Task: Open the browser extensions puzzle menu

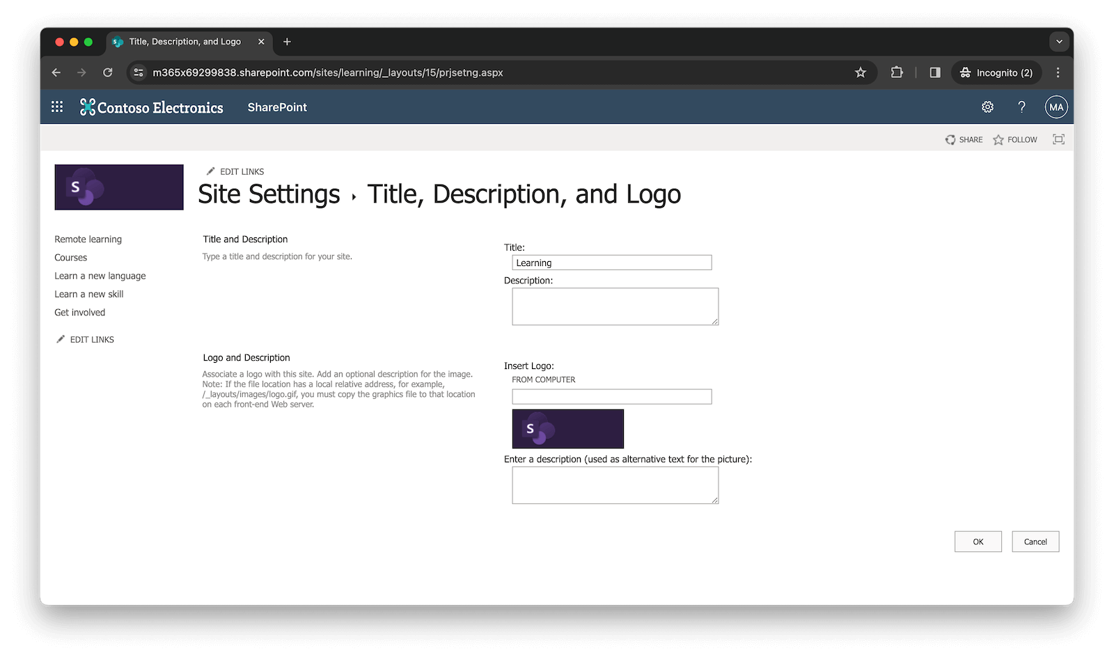Action: (x=897, y=72)
